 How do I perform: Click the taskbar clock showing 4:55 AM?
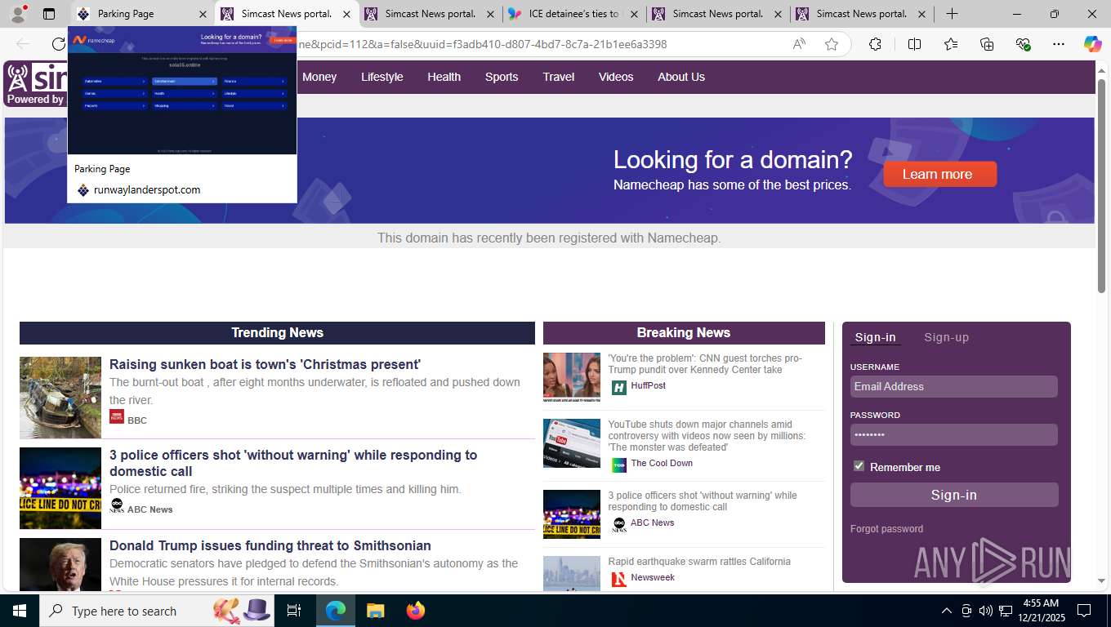(x=1041, y=611)
